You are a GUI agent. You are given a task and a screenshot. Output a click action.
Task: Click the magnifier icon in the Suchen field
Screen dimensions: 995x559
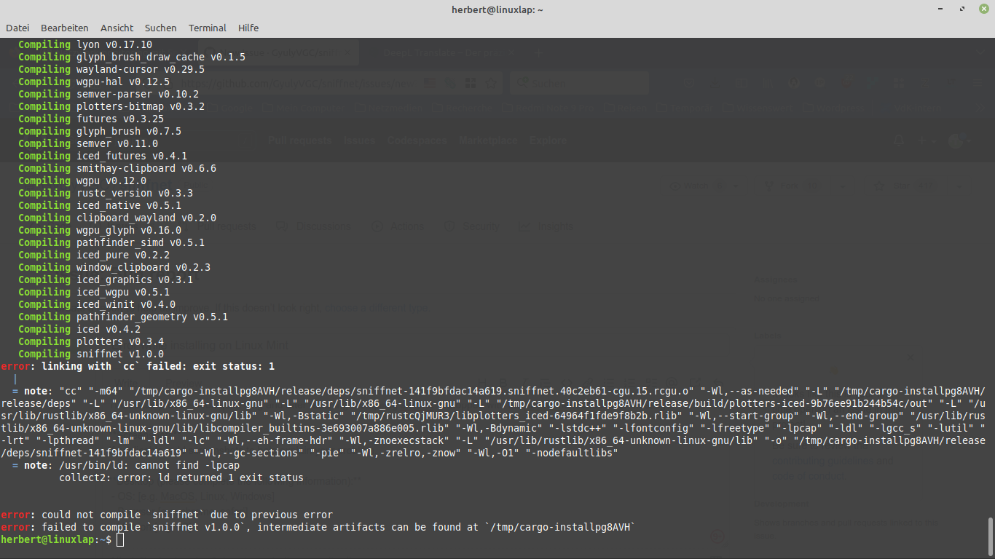pyautogui.click(x=522, y=84)
